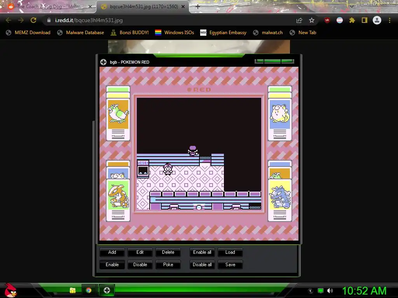
Task: Click the Enable button
Action: pyautogui.click(x=112, y=265)
